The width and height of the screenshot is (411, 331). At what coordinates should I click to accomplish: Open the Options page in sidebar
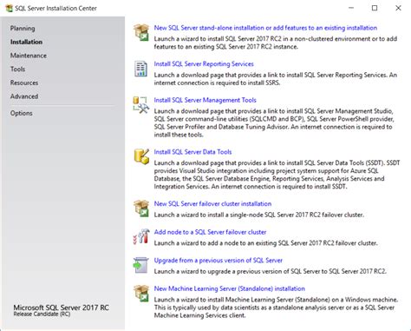[x=22, y=113]
